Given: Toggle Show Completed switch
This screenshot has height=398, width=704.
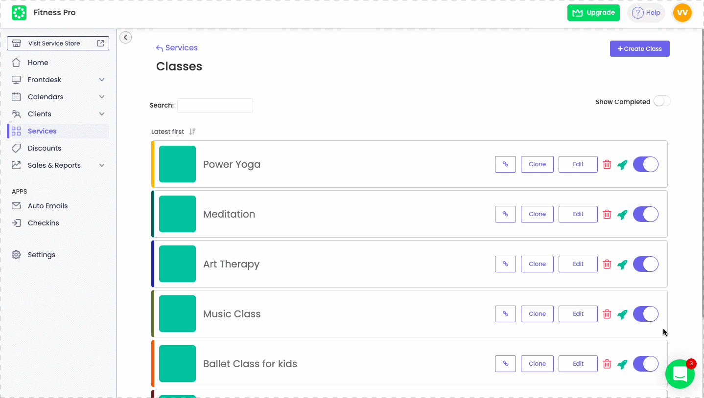Looking at the screenshot, I should click(x=662, y=101).
